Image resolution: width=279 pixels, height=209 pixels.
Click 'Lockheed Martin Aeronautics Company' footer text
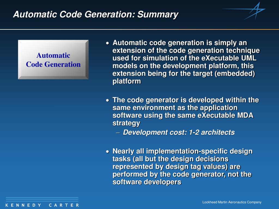[232, 202]
